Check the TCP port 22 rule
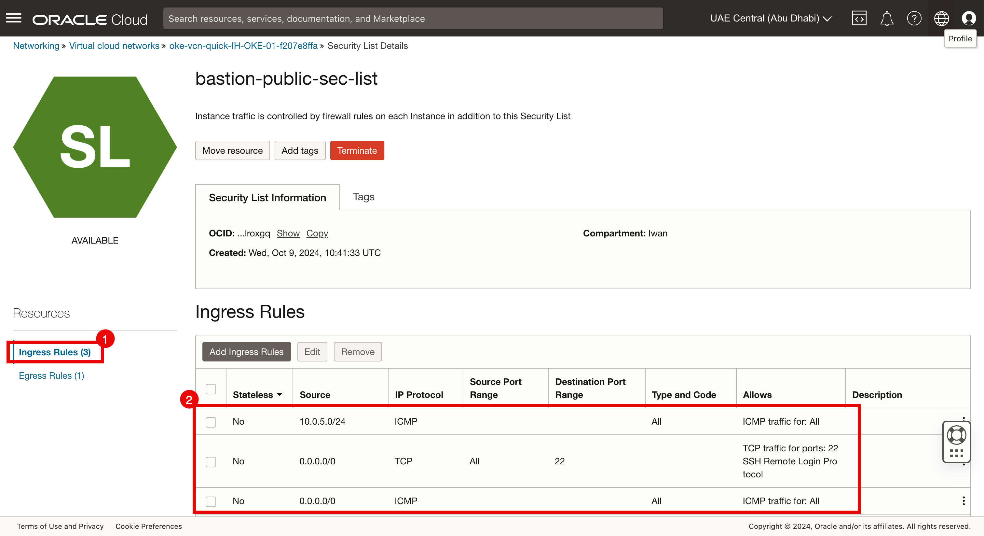Viewport: 984px width, 536px height. click(x=211, y=462)
